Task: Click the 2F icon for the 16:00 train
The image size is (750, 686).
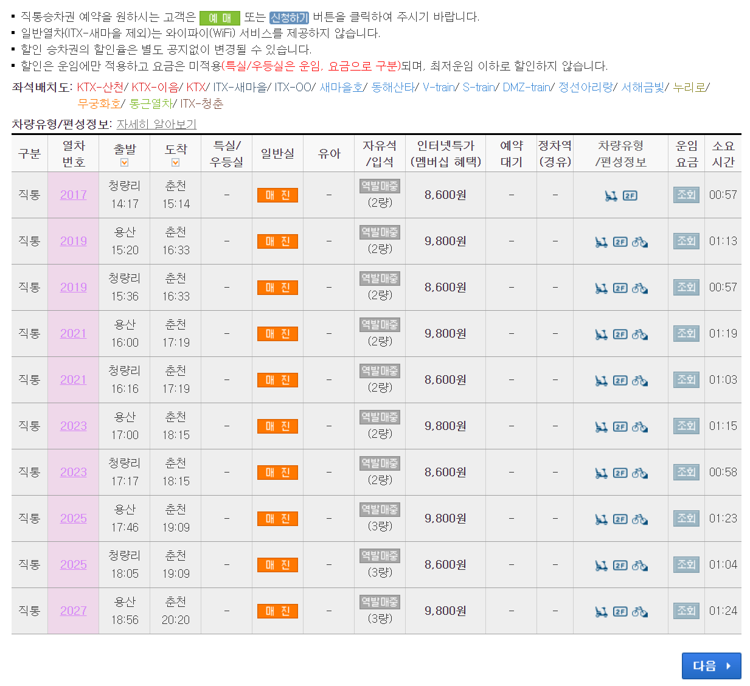Action: [620, 334]
